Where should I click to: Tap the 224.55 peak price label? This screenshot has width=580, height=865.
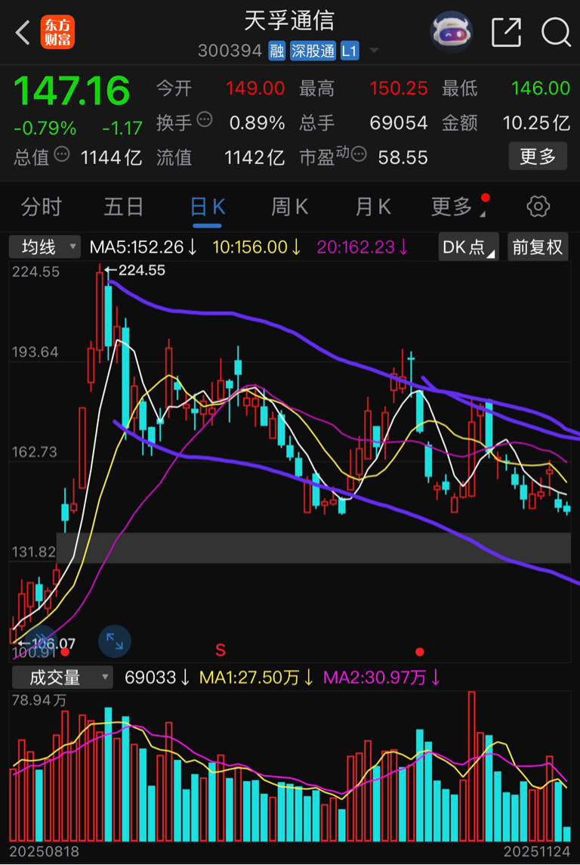[x=141, y=271]
